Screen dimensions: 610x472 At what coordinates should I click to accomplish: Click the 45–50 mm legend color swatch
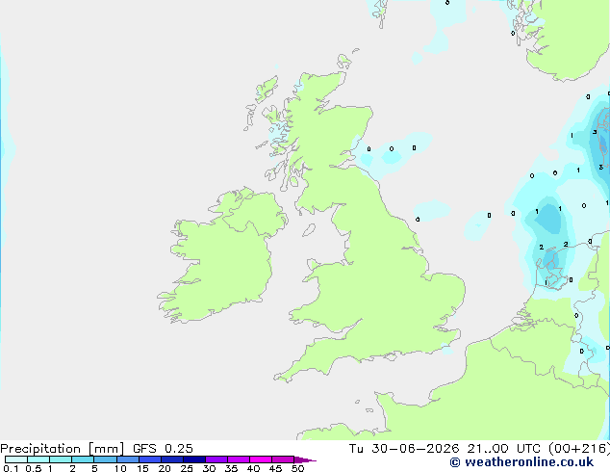coord(283,459)
